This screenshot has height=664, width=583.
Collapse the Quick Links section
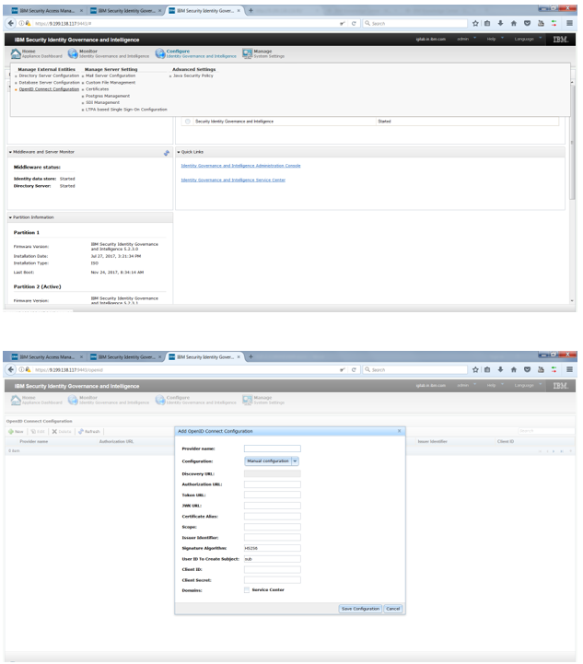179,152
